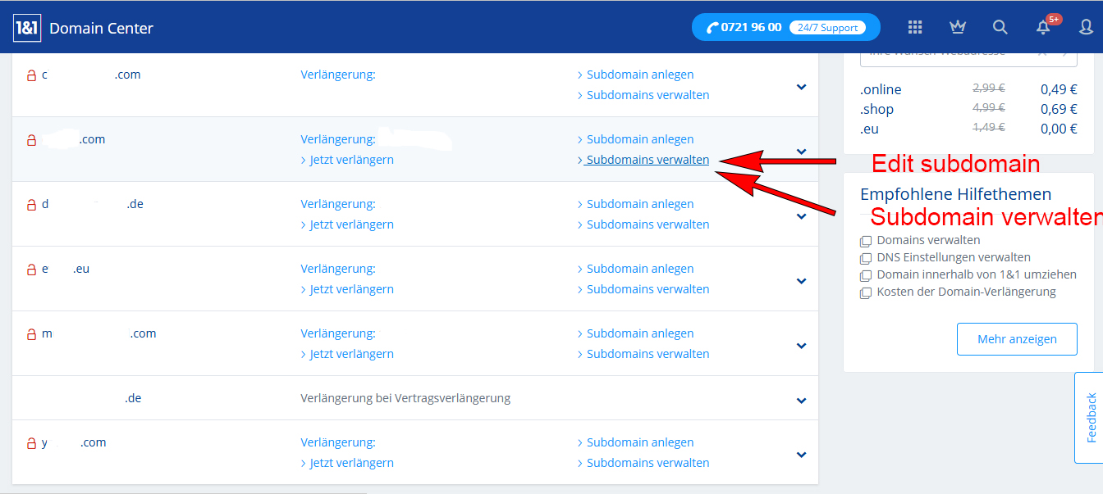The image size is (1103, 494).
Task: Expand the .eu domain row chevron
Action: (801, 281)
